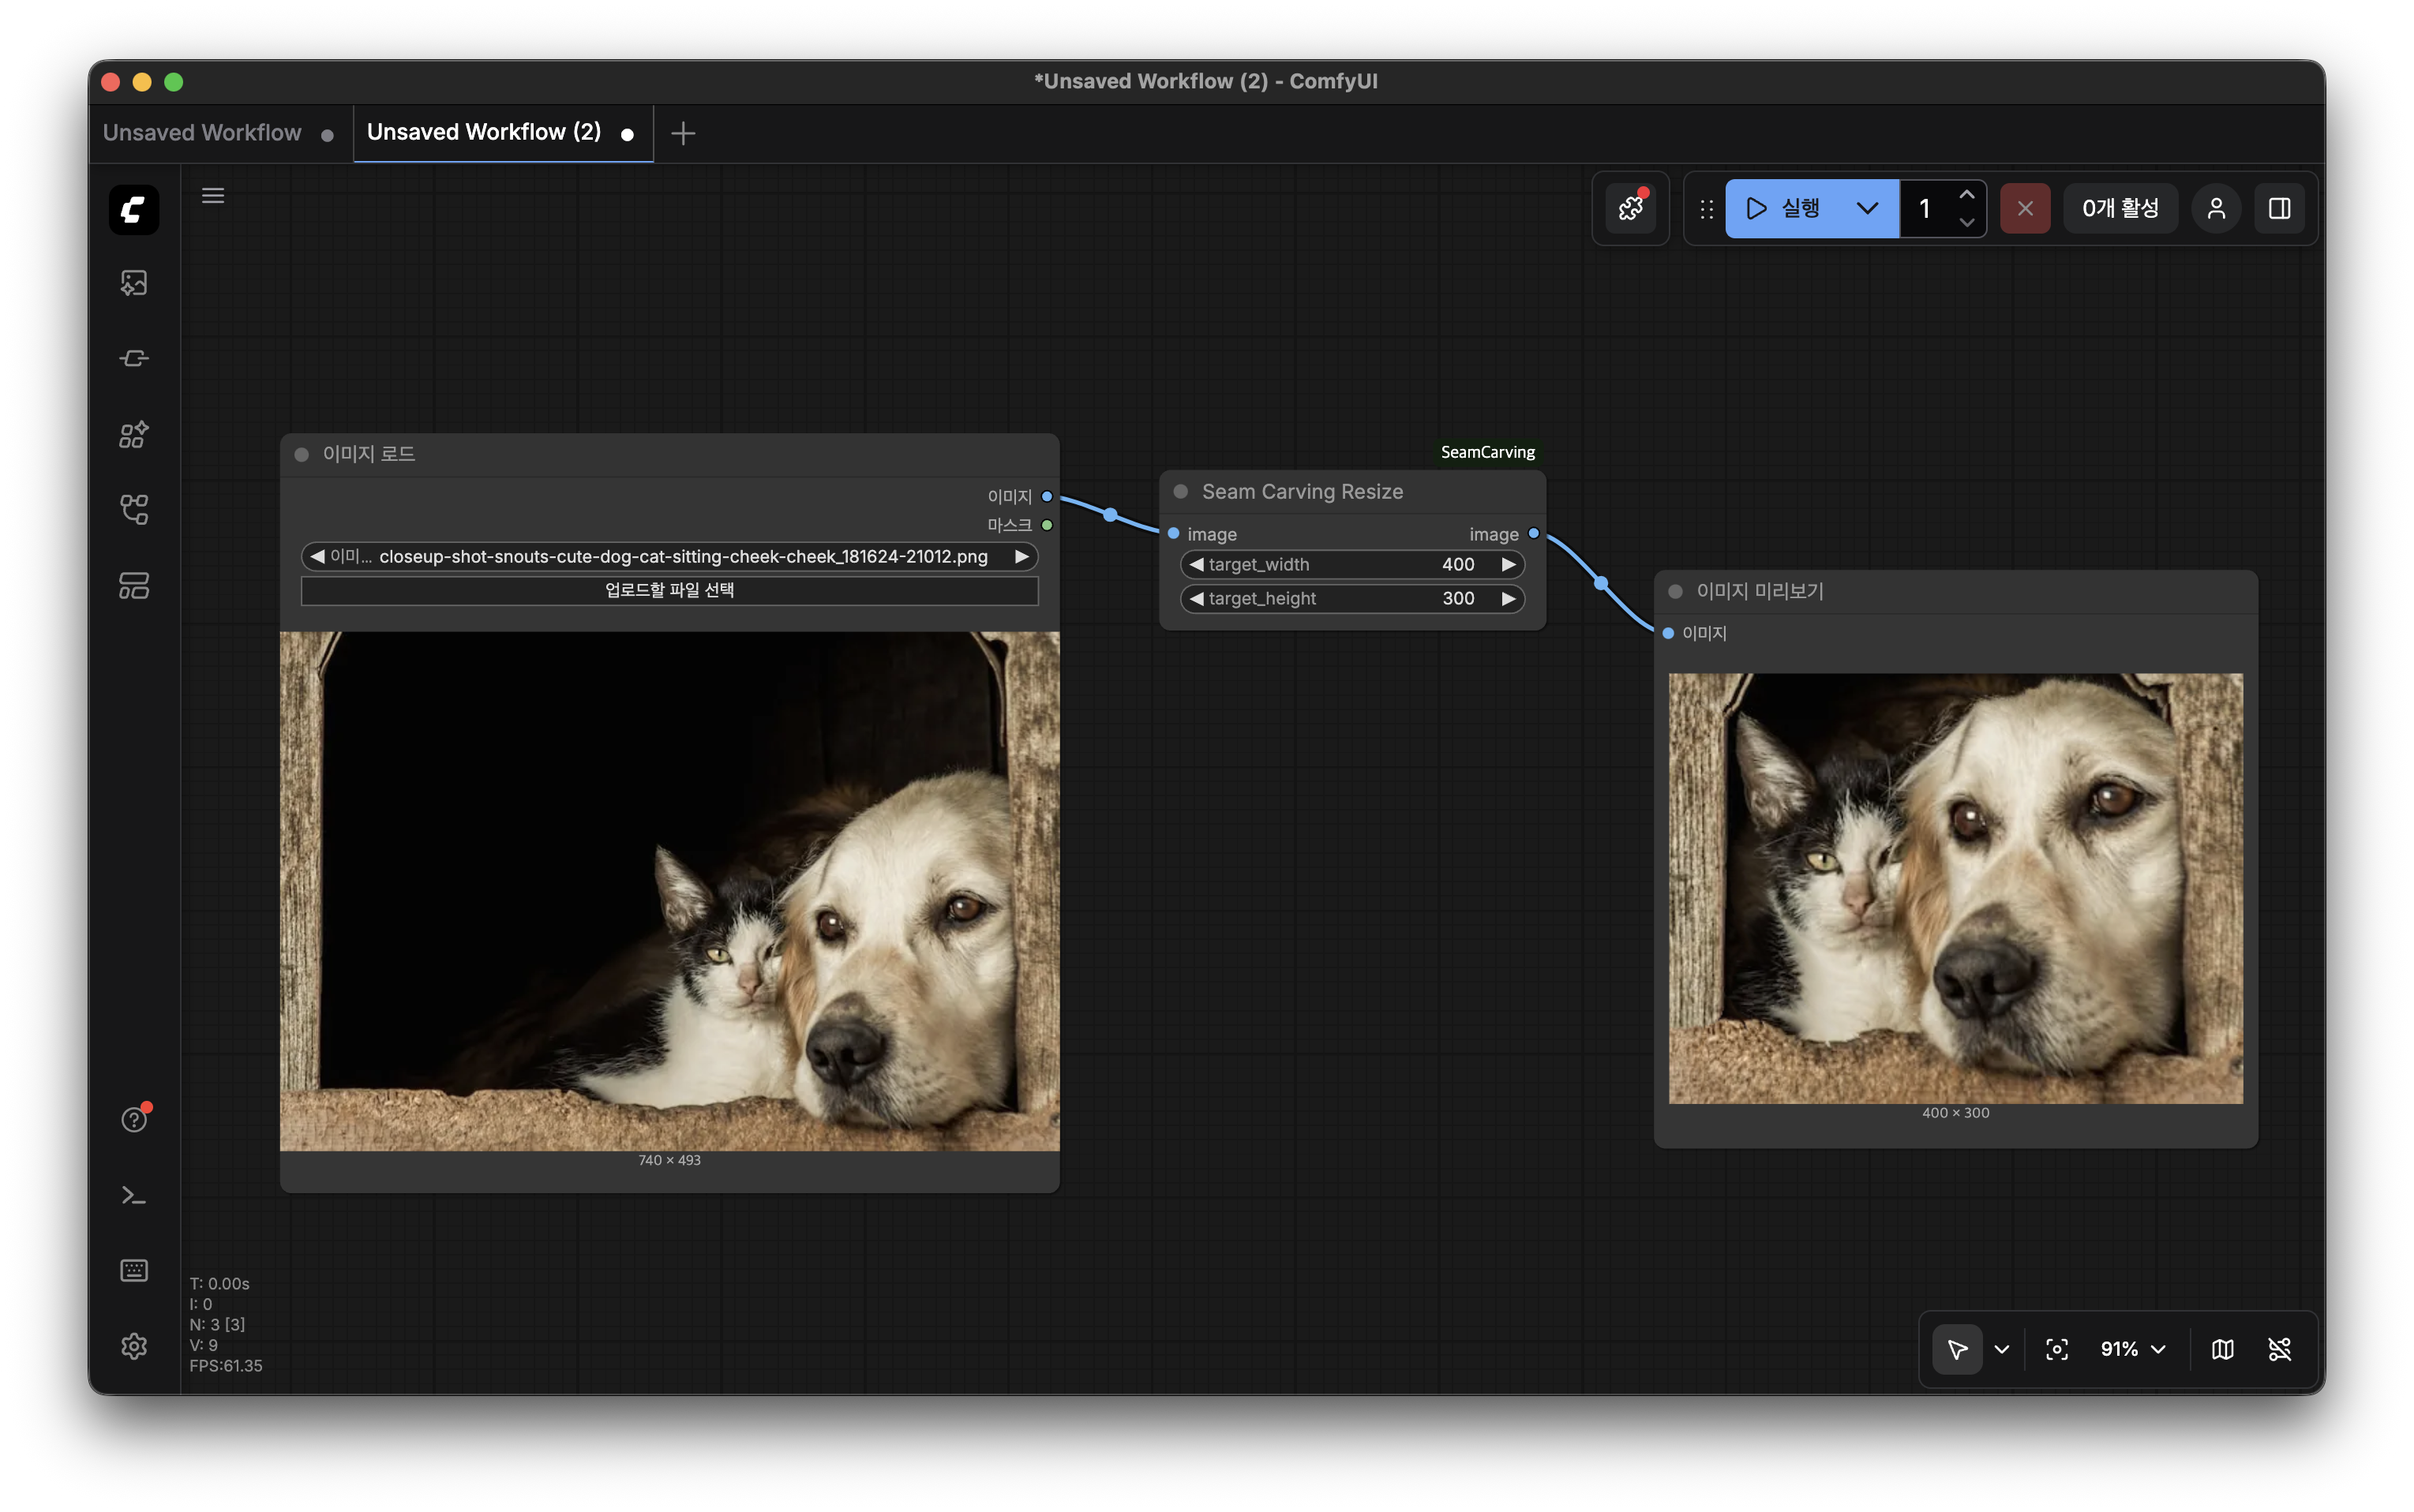Open the assets panel in sidebar
The image size is (2414, 1512).
tap(134, 283)
